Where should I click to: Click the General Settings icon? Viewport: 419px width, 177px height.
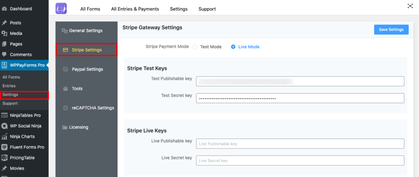[64, 31]
